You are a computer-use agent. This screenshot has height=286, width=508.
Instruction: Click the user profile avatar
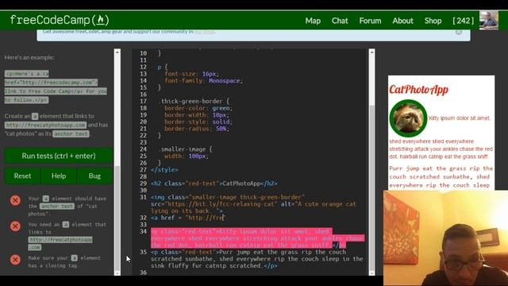tap(489, 21)
